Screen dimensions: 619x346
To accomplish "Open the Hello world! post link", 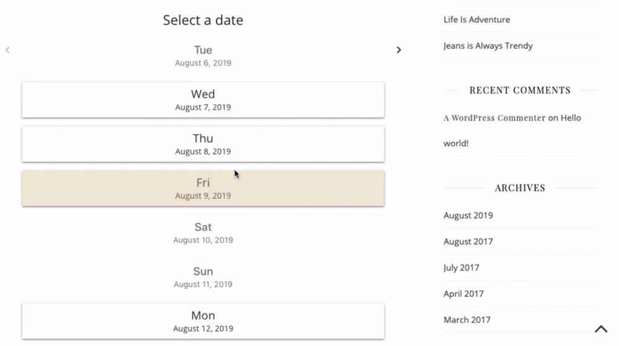I will click(x=512, y=131).
